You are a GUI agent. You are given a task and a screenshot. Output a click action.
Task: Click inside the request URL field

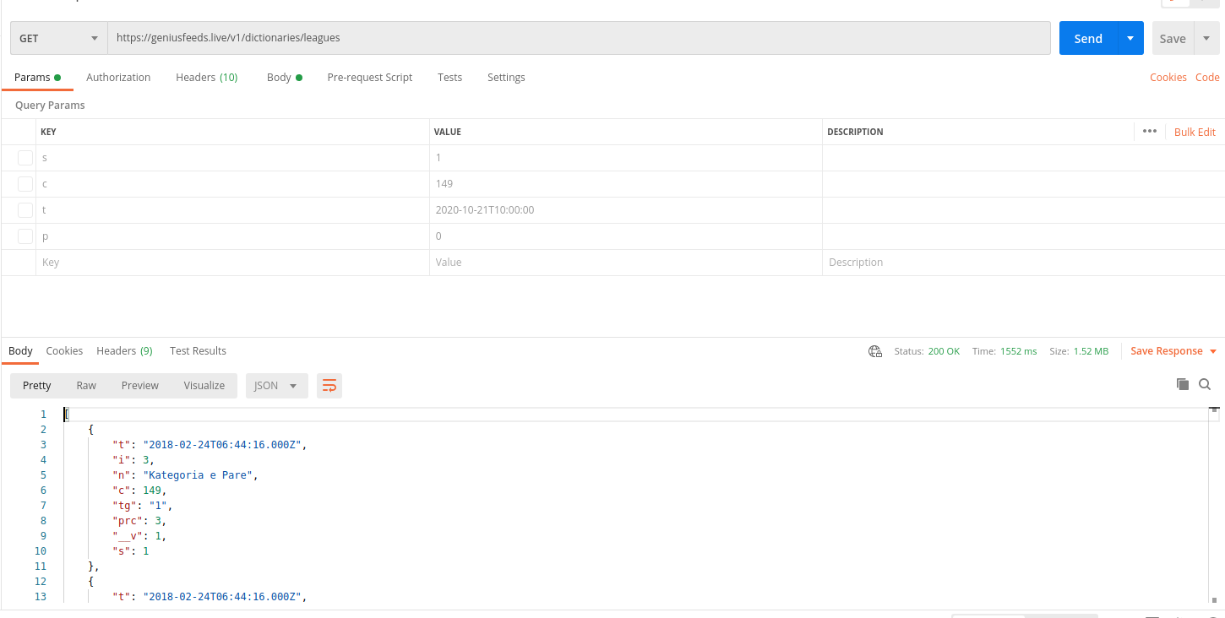tap(507, 37)
